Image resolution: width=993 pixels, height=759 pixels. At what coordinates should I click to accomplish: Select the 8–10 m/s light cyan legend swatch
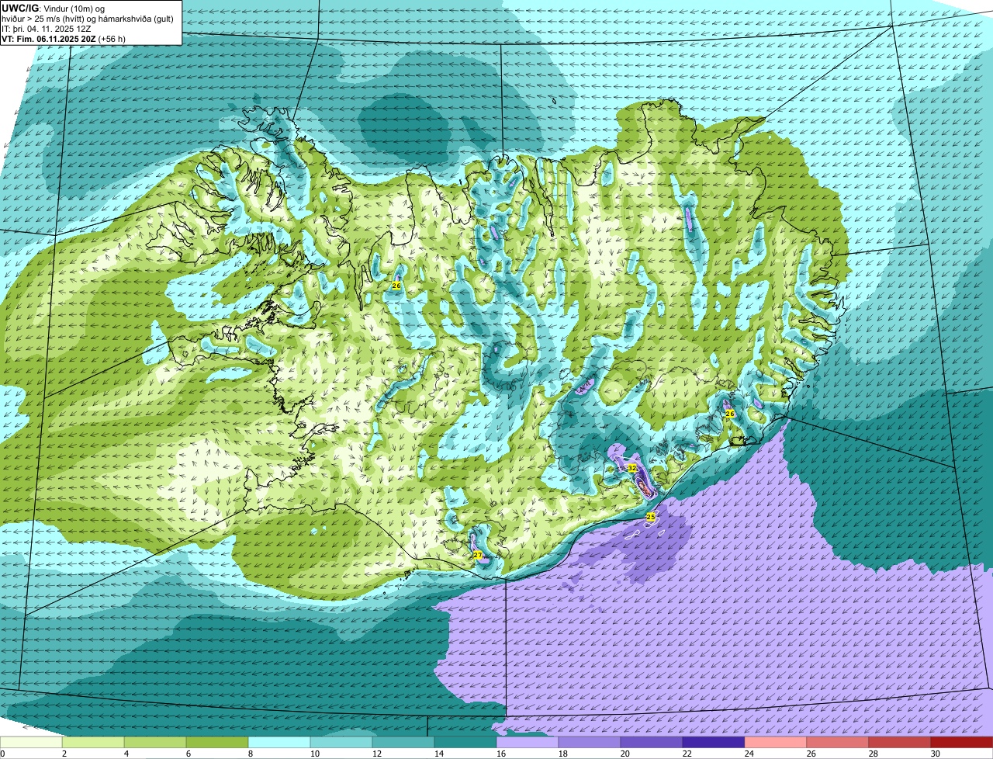click(x=279, y=742)
